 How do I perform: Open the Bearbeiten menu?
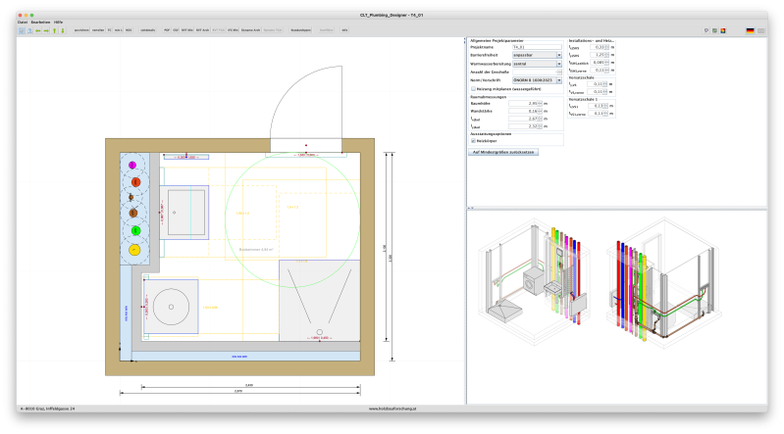click(40, 21)
